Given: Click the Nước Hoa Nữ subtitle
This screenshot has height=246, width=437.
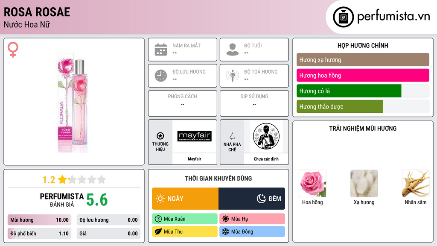Looking at the screenshot, I should [x=27, y=24].
